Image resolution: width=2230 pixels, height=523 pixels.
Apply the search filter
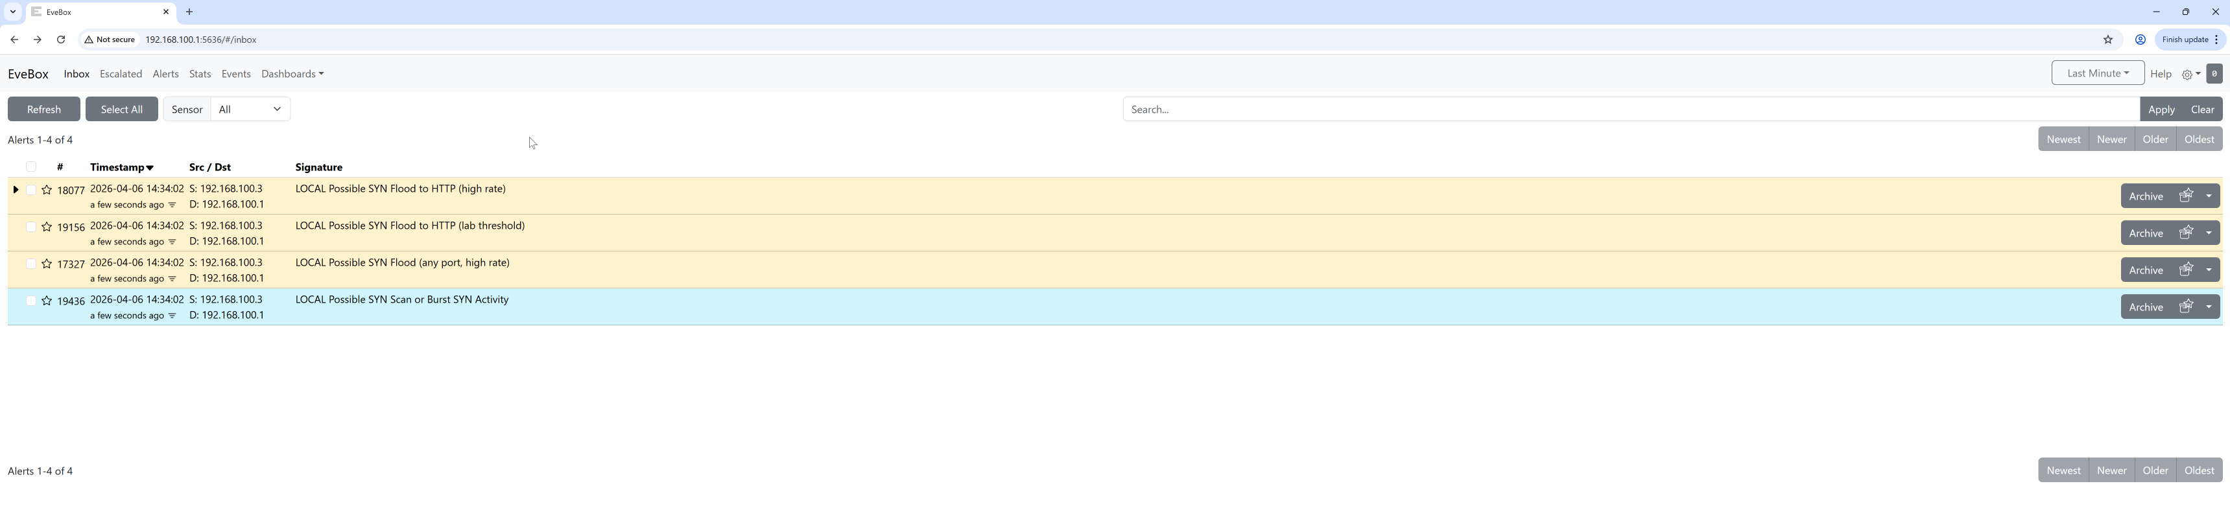click(x=2161, y=109)
